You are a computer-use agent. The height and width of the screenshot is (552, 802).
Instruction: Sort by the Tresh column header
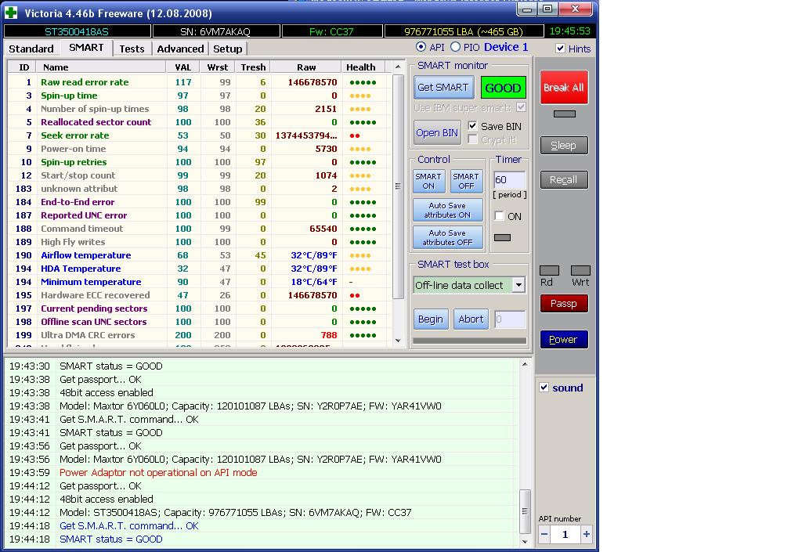pos(253,67)
